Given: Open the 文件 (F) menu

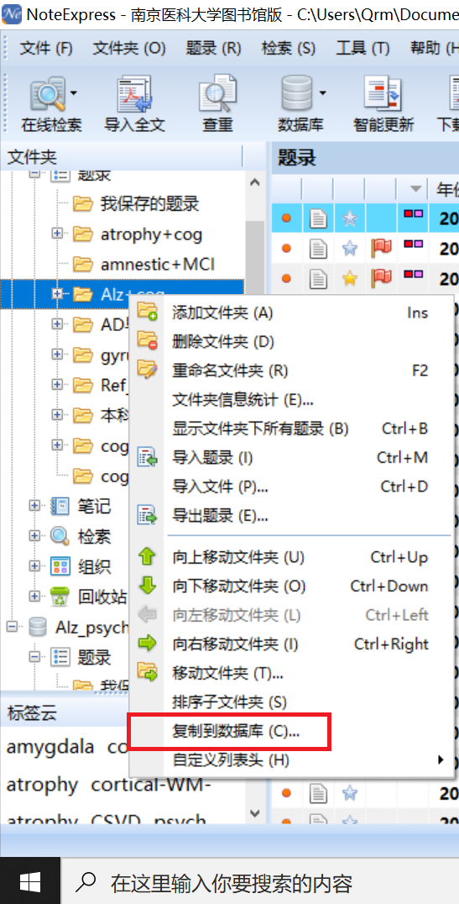Looking at the screenshot, I should [x=46, y=48].
